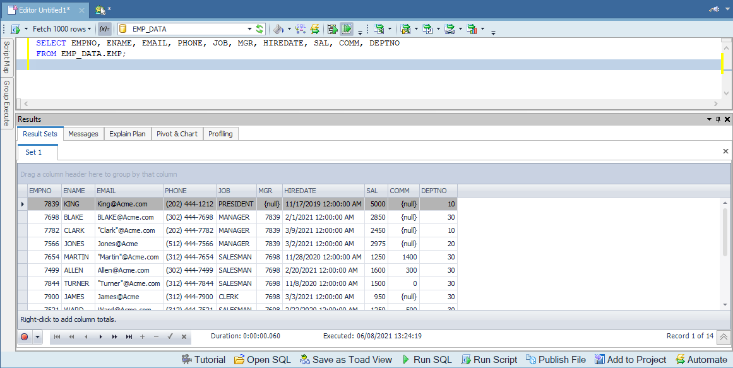Click the lightning script automate toolbar icon
This screenshot has height=368, width=733.
click(314, 29)
